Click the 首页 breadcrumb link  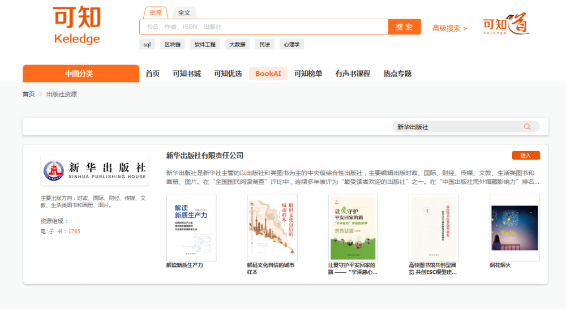(x=28, y=94)
